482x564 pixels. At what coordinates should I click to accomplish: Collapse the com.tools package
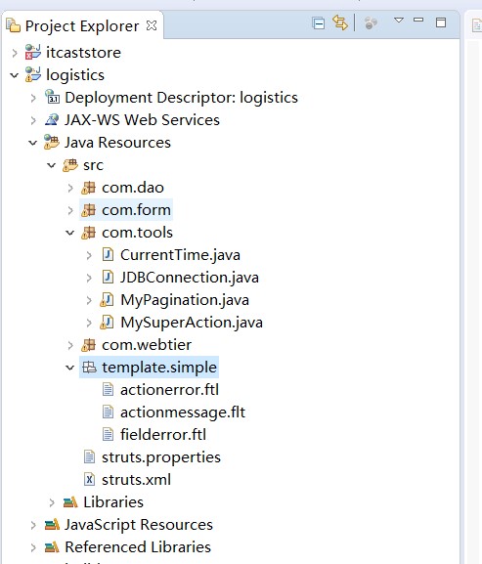[x=69, y=233]
